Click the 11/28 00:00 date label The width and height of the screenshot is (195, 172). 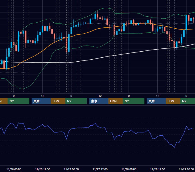pos(129,169)
